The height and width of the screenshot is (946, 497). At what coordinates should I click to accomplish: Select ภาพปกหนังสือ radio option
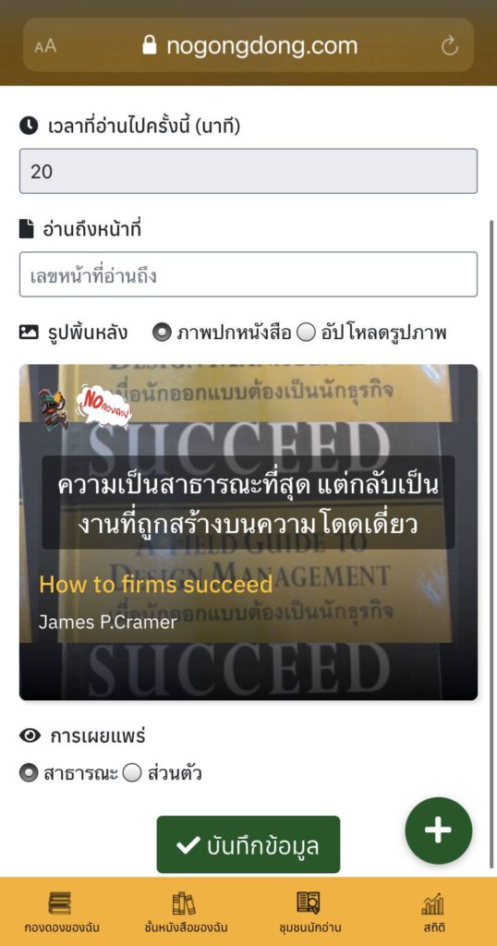coord(162,333)
